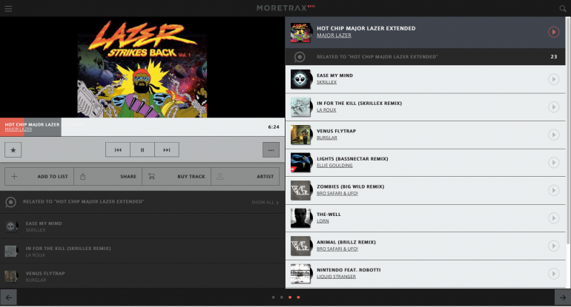
Task: Open Burglar artist link in right list
Action: click(x=327, y=138)
